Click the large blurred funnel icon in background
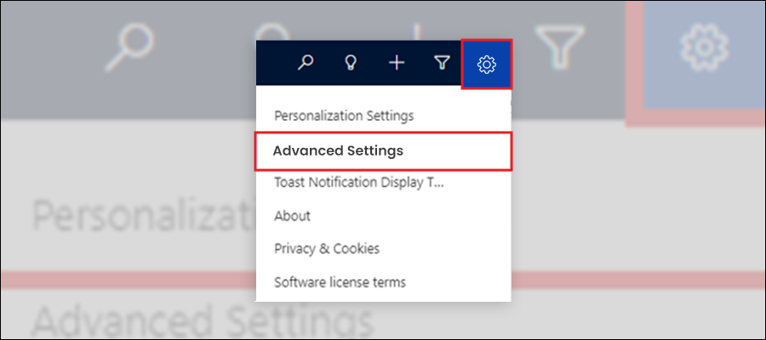This screenshot has width=766, height=340. click(560, 47)
